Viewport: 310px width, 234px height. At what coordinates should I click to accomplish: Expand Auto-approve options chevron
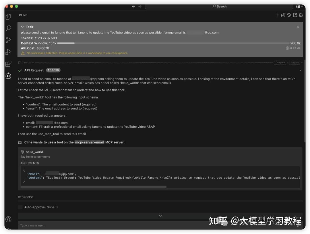coord(57,207)
